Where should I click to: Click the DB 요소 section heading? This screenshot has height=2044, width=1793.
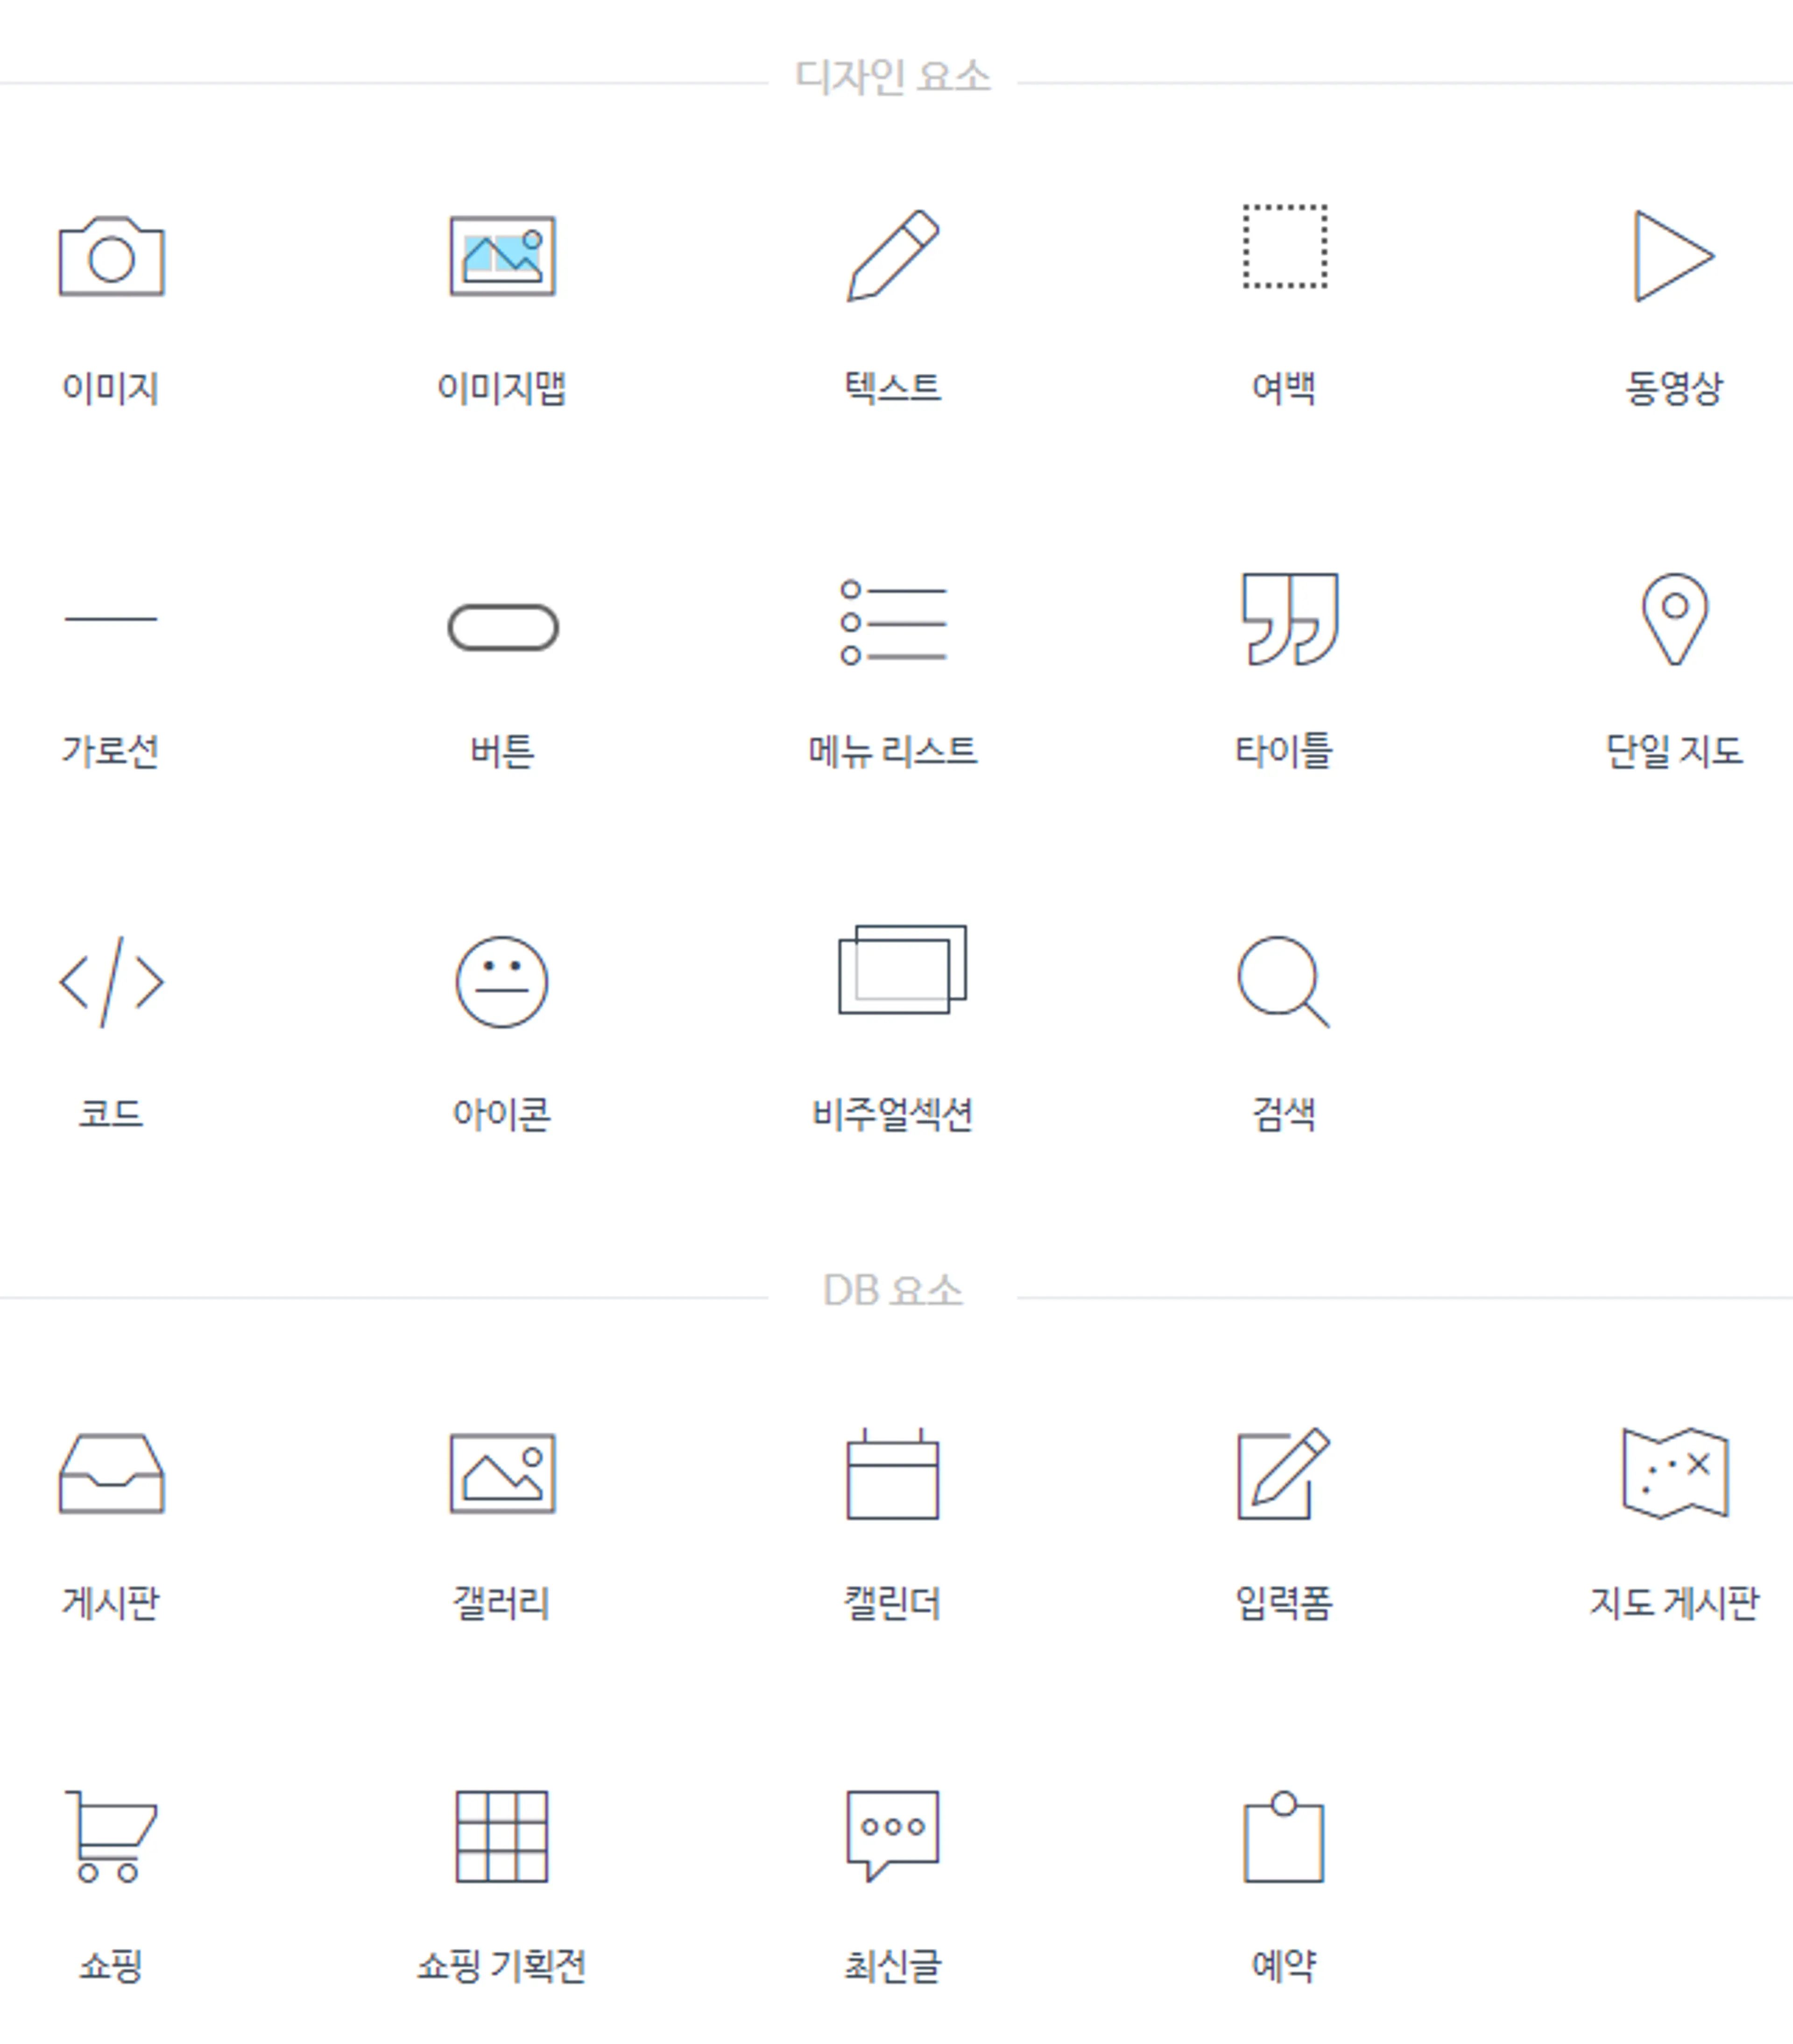pos(893,1292)
